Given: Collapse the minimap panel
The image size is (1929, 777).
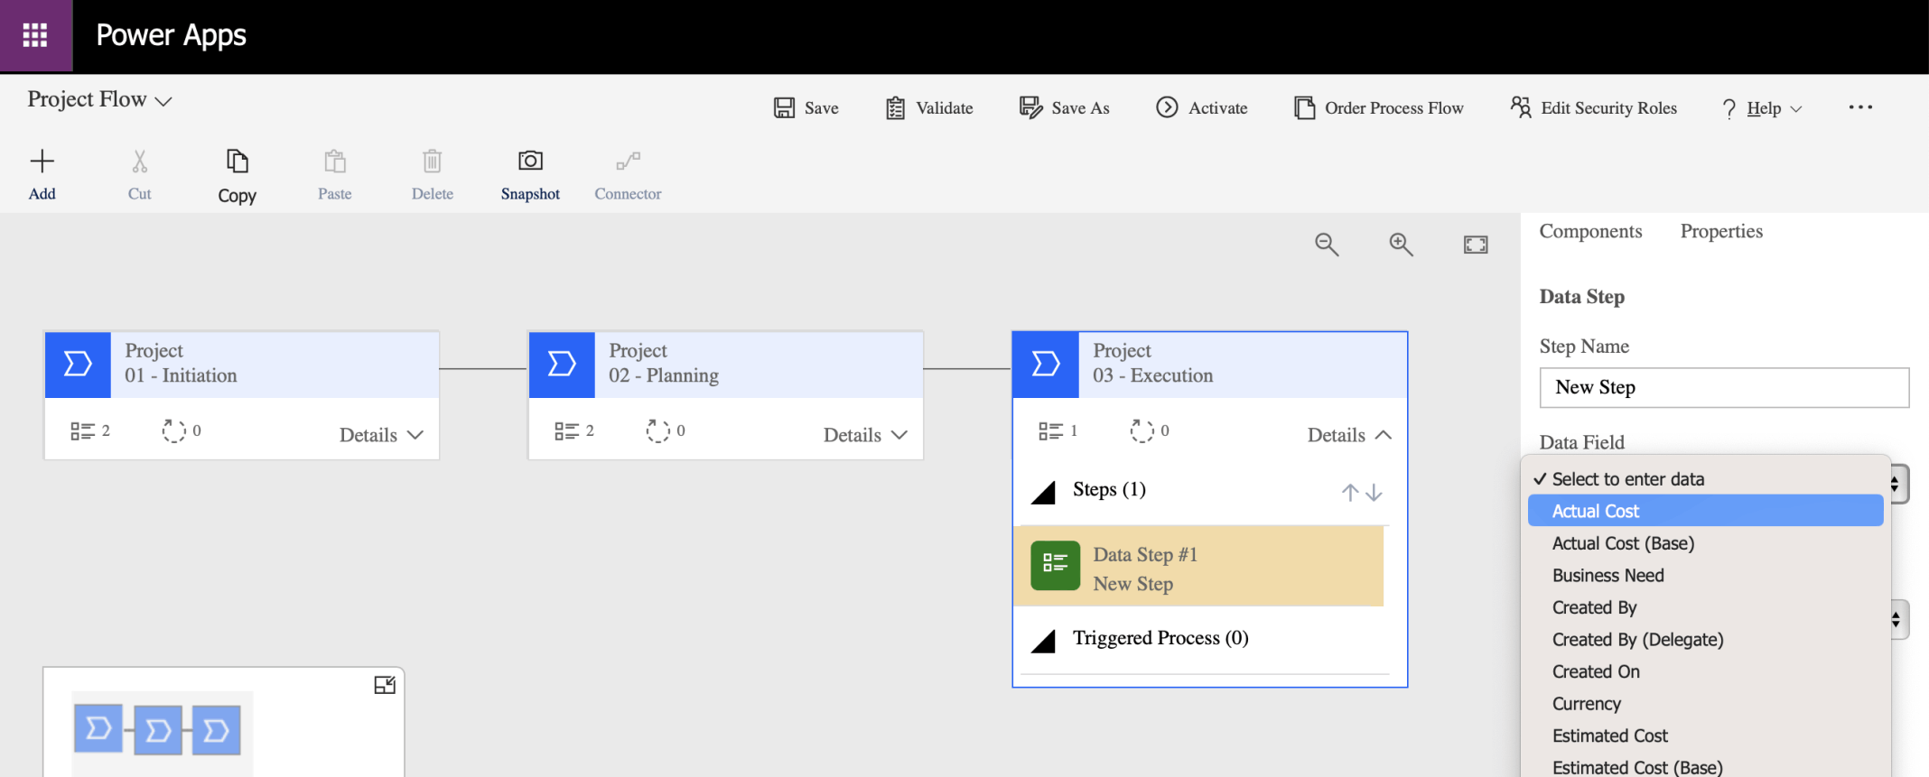Looking at the screenshot, I should click(x=385, y=685).
